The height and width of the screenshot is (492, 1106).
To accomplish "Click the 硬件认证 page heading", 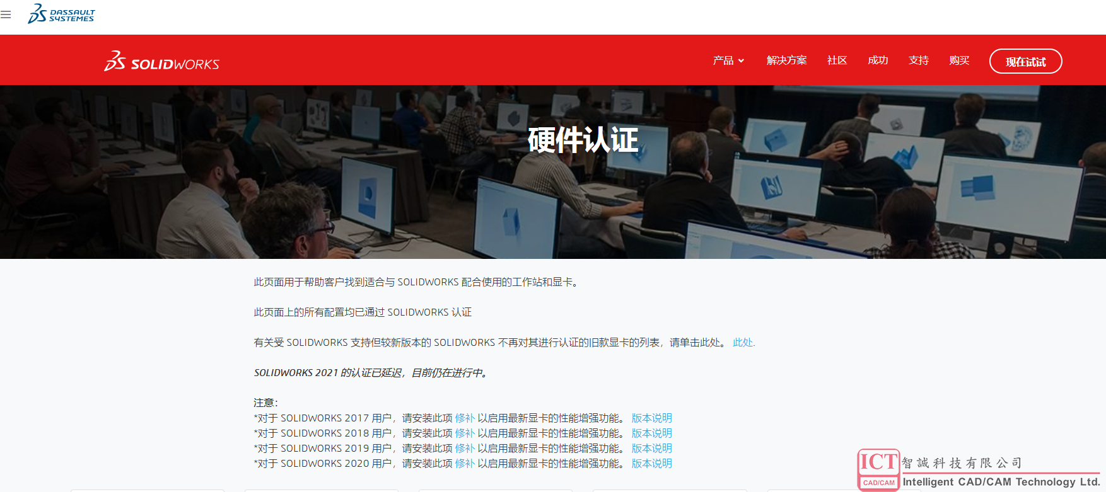I will [x=583, y=140].
